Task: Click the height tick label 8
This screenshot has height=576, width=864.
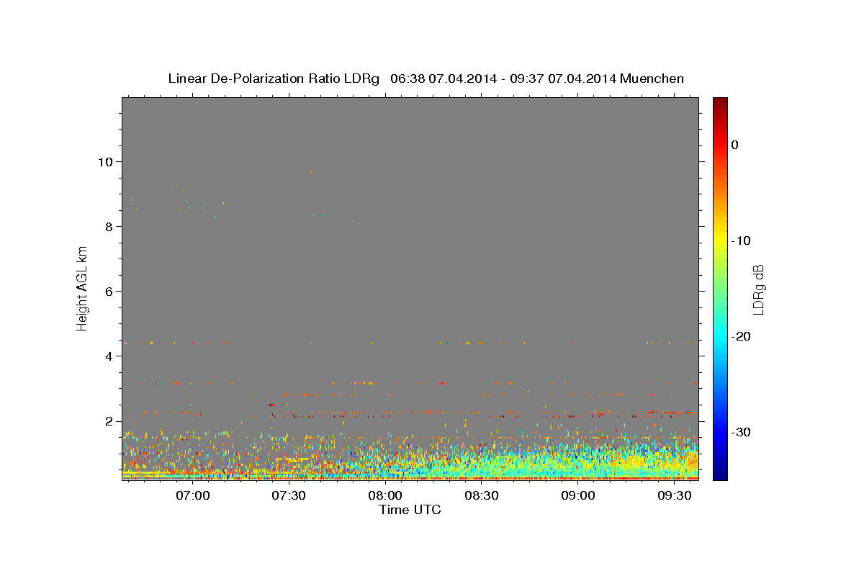Action: pyautogui.click(x=109, y=226)
